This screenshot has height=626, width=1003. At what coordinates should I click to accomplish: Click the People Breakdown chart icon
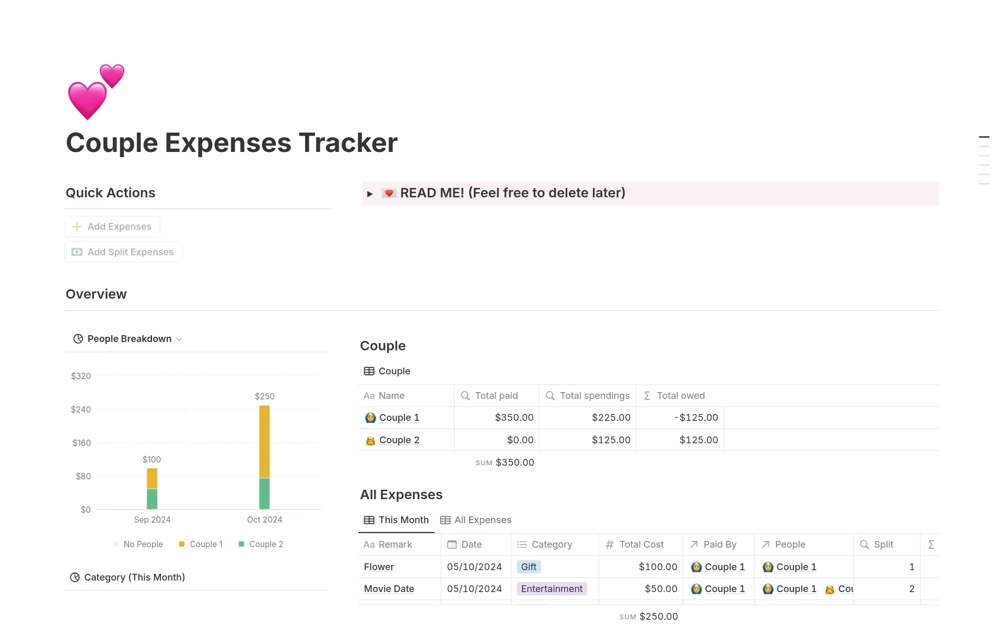tap(77, 338)
